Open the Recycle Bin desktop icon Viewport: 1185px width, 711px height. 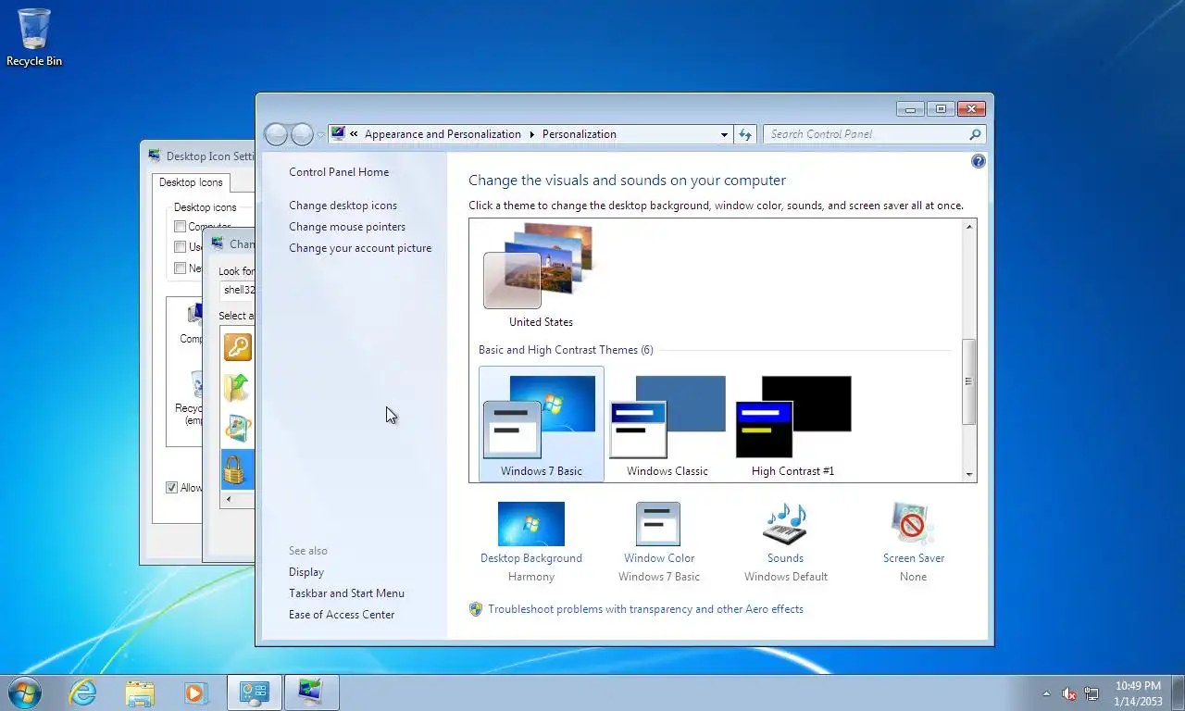coord(34,37)
